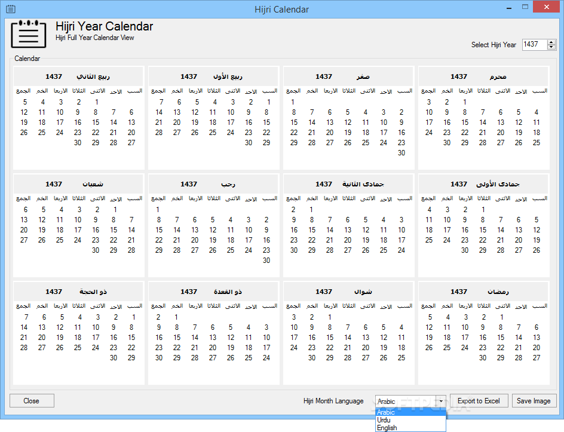This screenshot has height=432, width=564.
Task: Click day 30 in the Jumada al-Thaniya month
Action: point(294,250)
